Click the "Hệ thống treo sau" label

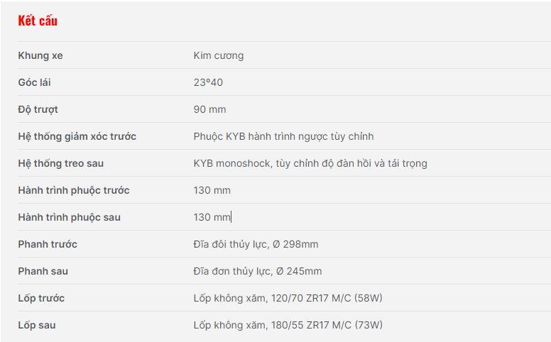(x=60, y=163)
